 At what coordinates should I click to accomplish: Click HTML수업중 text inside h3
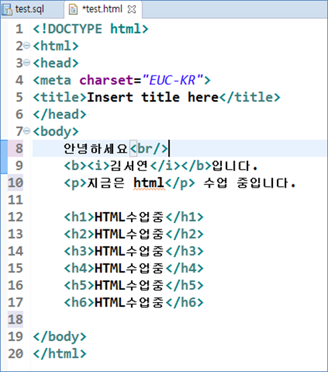129,251
